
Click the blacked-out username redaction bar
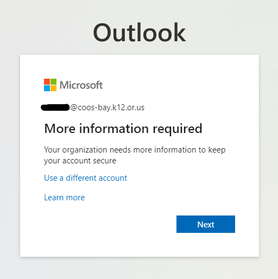(55, 107)
